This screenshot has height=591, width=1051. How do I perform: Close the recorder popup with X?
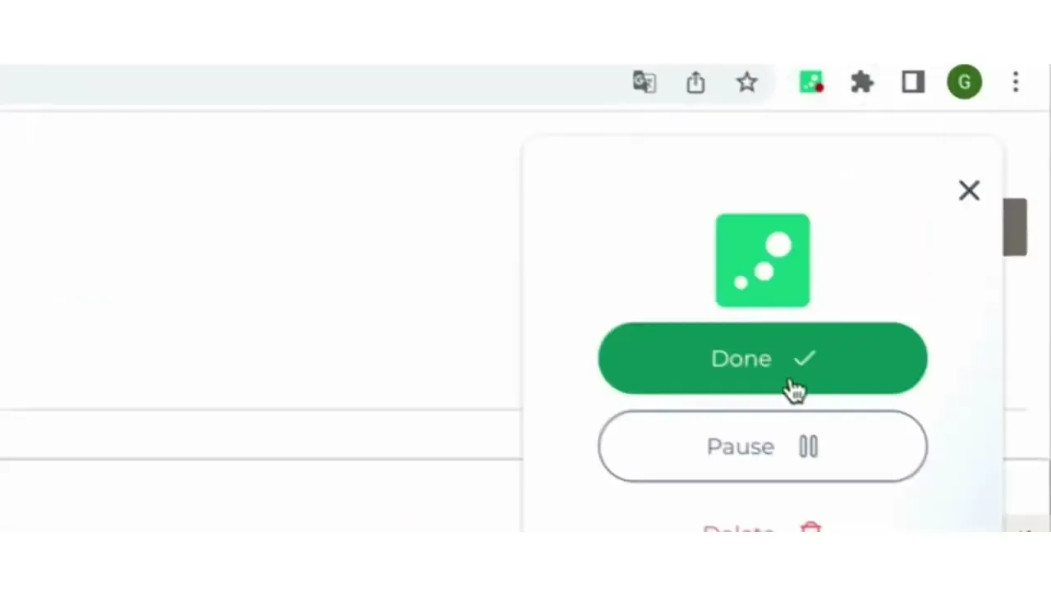point(969,190)
